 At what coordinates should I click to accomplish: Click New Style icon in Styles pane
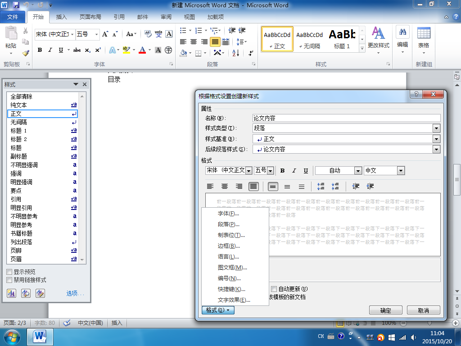[11, 293]
